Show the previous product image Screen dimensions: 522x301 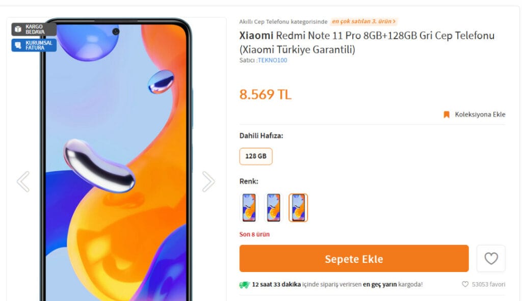point(23,181)
